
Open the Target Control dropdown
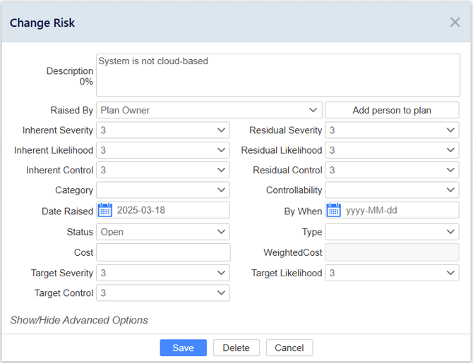pos(163,293)
